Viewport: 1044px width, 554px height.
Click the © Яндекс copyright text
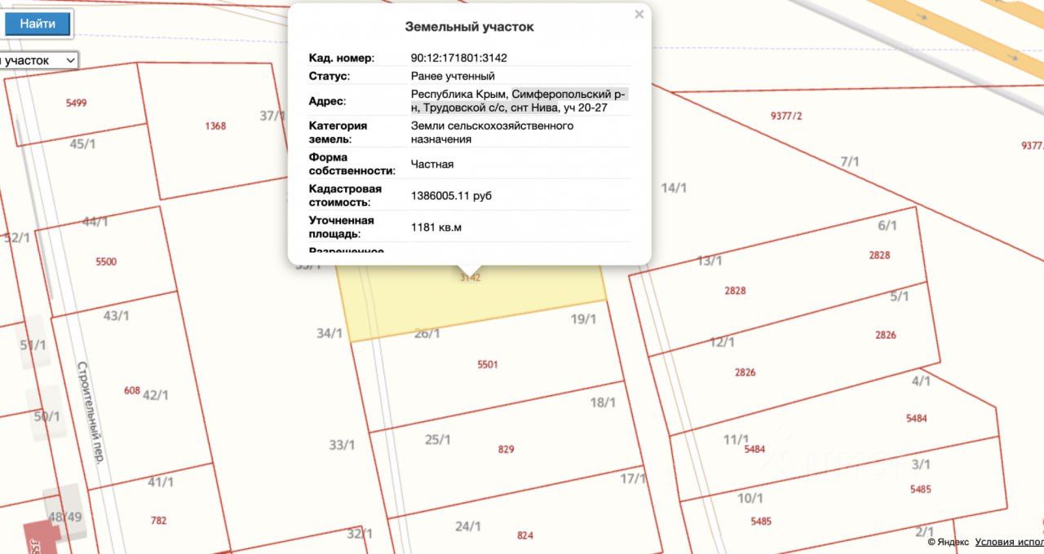tap(949, 542)
